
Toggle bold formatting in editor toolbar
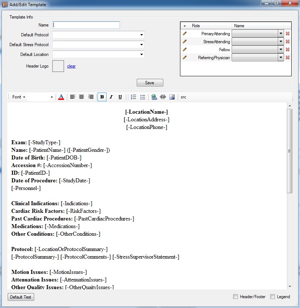pos(102,97)
